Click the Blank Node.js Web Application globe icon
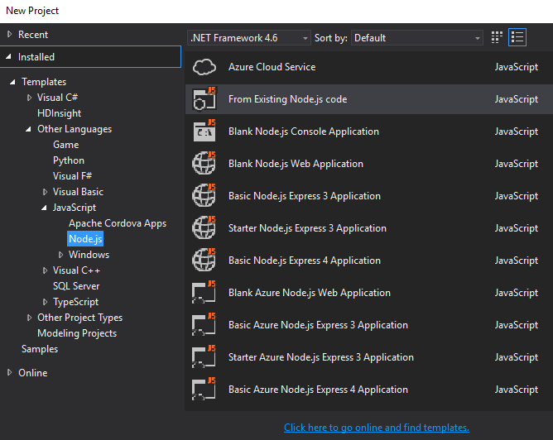 (x=204, y=164)
